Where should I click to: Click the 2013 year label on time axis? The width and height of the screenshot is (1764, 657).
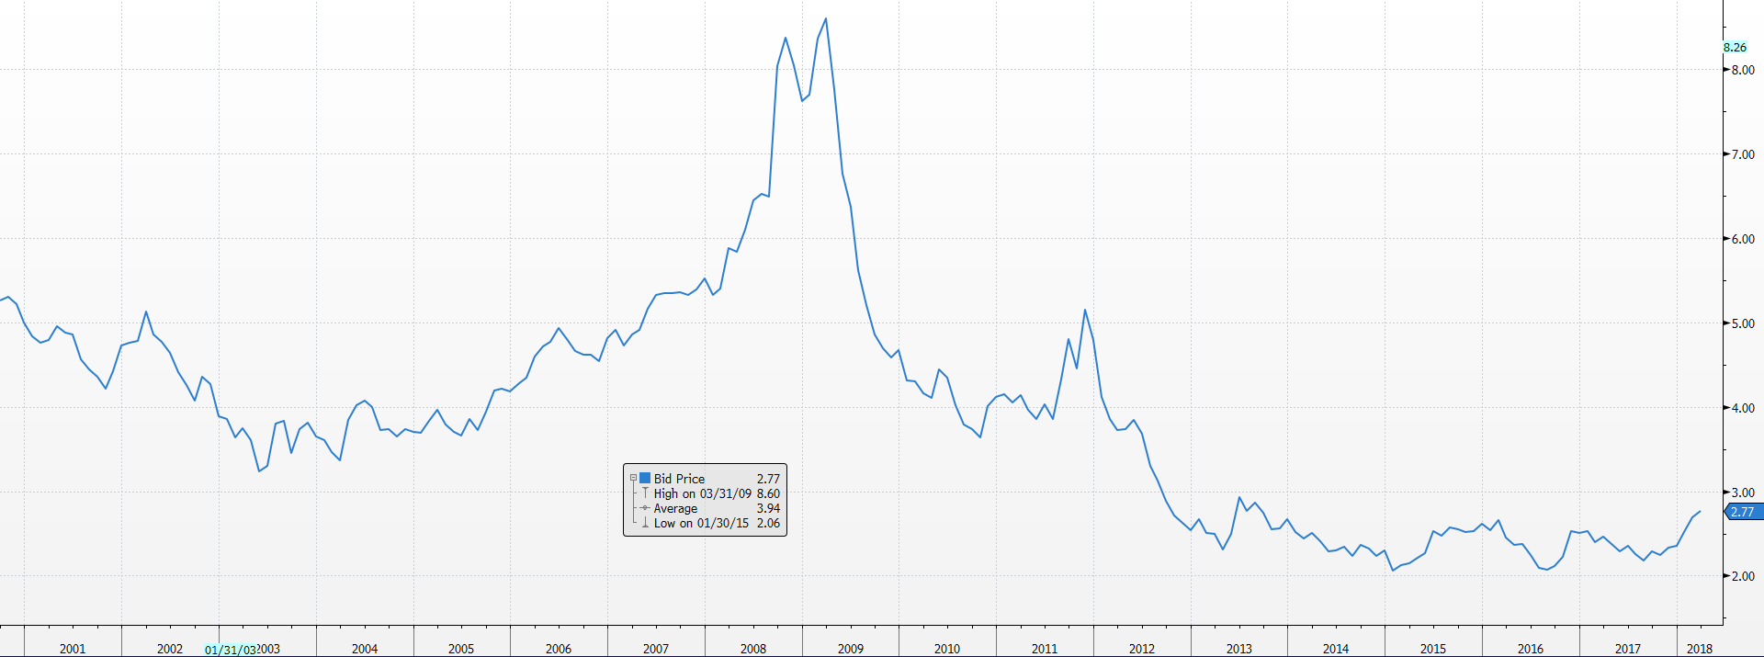pos(1239,649)
